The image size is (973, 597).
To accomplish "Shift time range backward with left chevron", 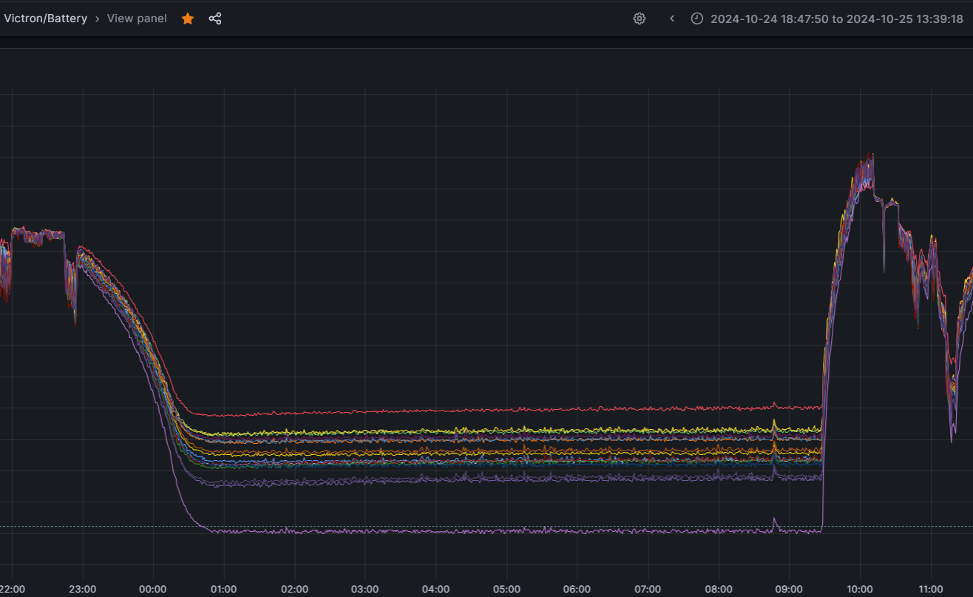I will pos(671,18).
